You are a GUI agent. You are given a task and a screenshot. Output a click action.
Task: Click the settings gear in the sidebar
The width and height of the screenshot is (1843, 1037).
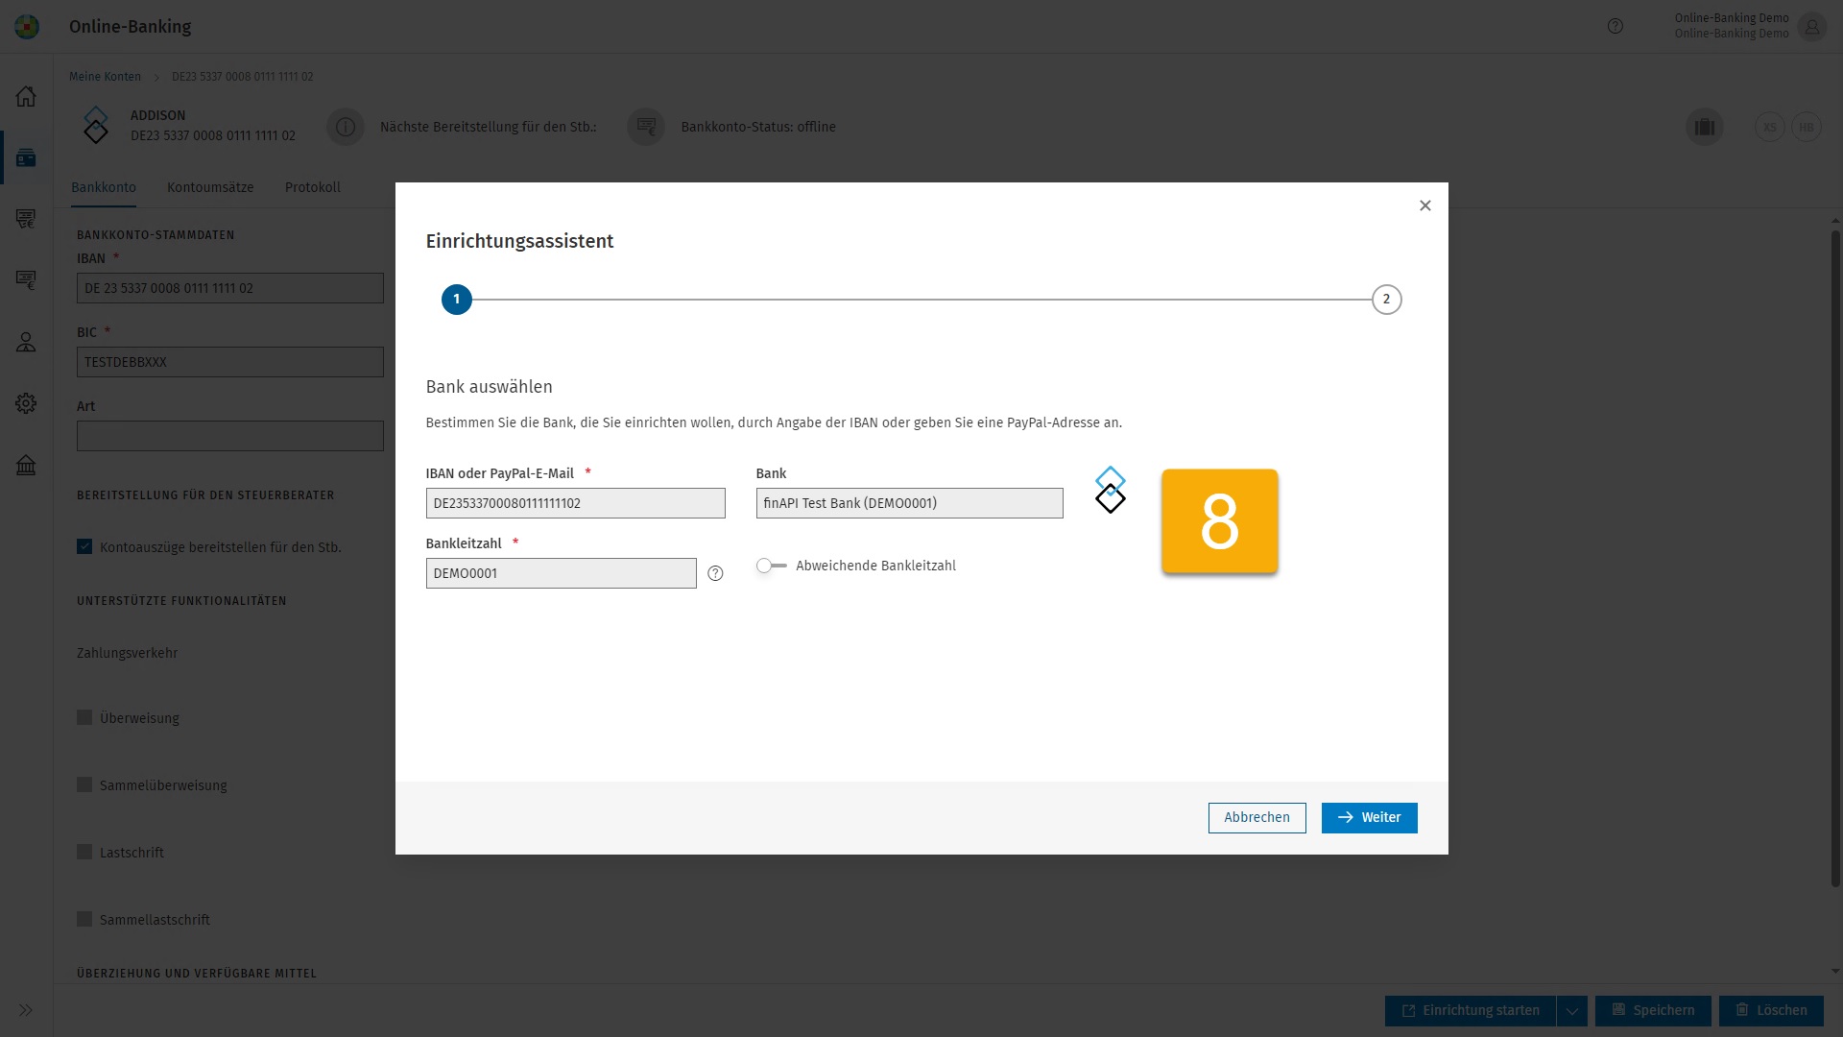(x=26, y=403)
